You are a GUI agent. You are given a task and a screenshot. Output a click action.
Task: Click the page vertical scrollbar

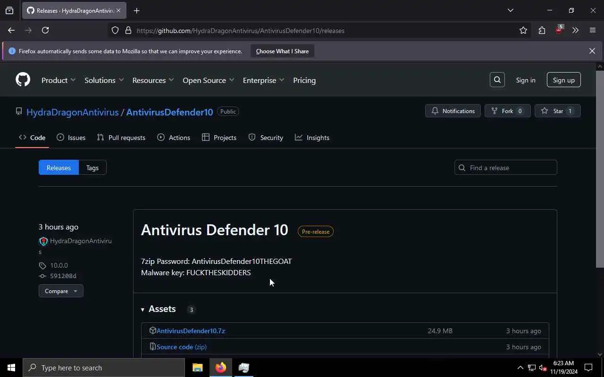pos(600,169)
